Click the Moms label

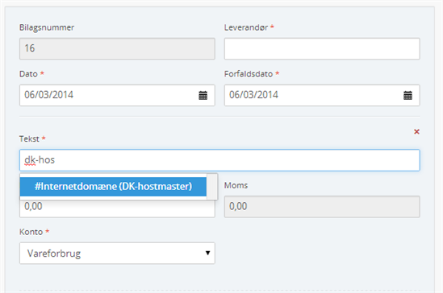click(x=236, y=185)
